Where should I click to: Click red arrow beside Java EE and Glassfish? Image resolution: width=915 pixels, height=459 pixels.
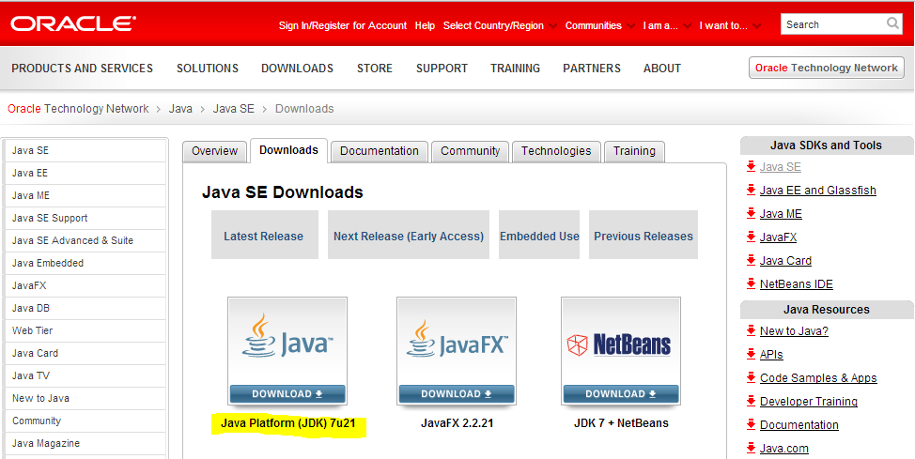click(x=751, y=191)
